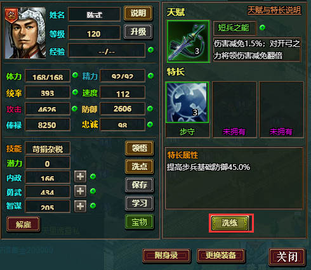The width and height of the screenshot is (311, 270).
Task: Click the 洗练 button
Action: [230, 223]
